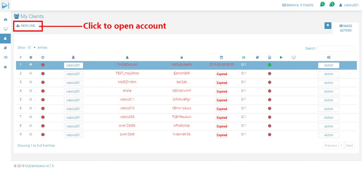Click the select gear column icon
This screenshot has width=362, height=173.
31,58
